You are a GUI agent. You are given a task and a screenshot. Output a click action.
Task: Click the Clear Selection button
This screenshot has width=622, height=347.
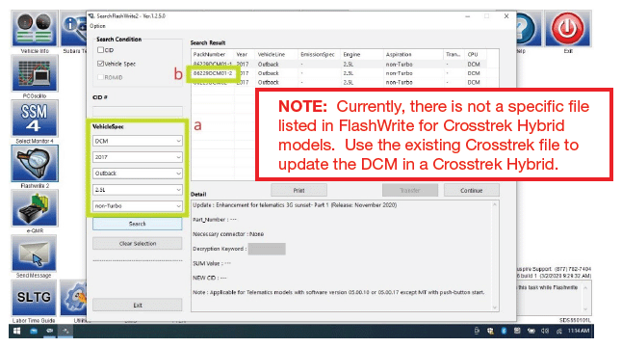(138, 243)
